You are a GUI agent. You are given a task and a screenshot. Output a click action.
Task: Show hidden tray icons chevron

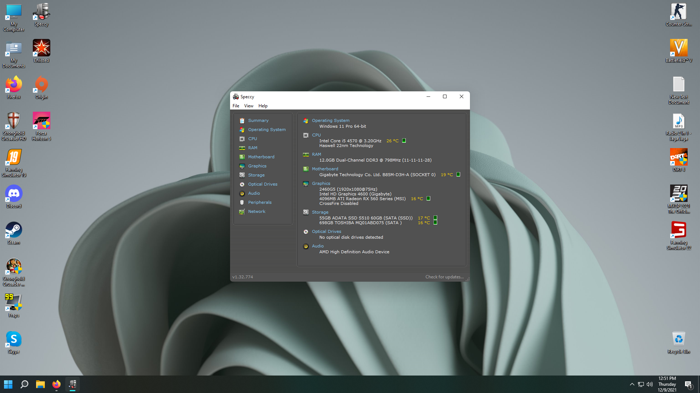(632, 384)
